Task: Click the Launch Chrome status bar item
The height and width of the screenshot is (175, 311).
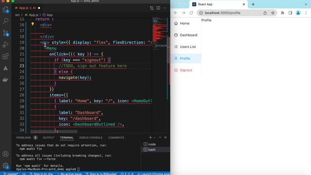Action: click(154, 174)
